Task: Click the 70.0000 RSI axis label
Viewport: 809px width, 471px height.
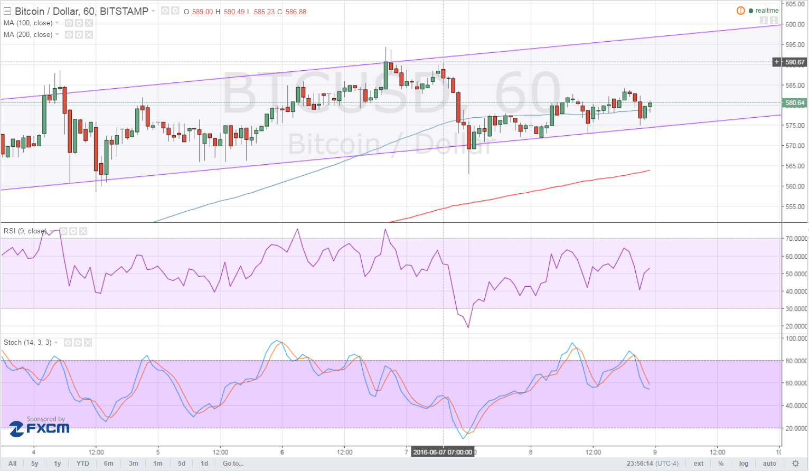Action: click(796, 239)
